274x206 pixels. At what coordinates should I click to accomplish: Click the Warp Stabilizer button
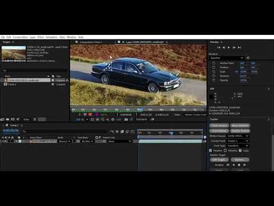pyautogui.click(x=240, y=126)
